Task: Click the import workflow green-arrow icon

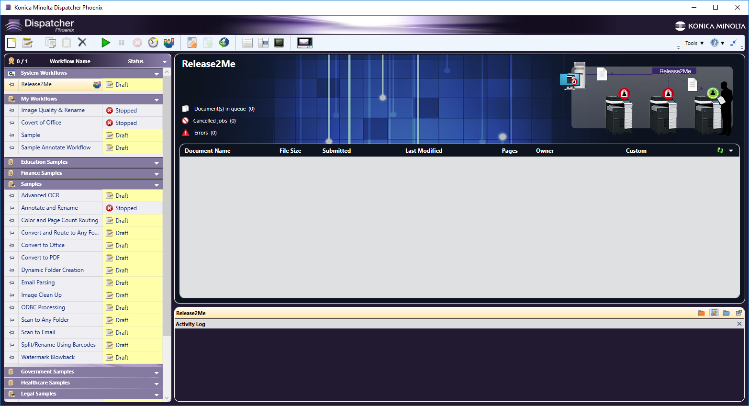Action: 208,43
